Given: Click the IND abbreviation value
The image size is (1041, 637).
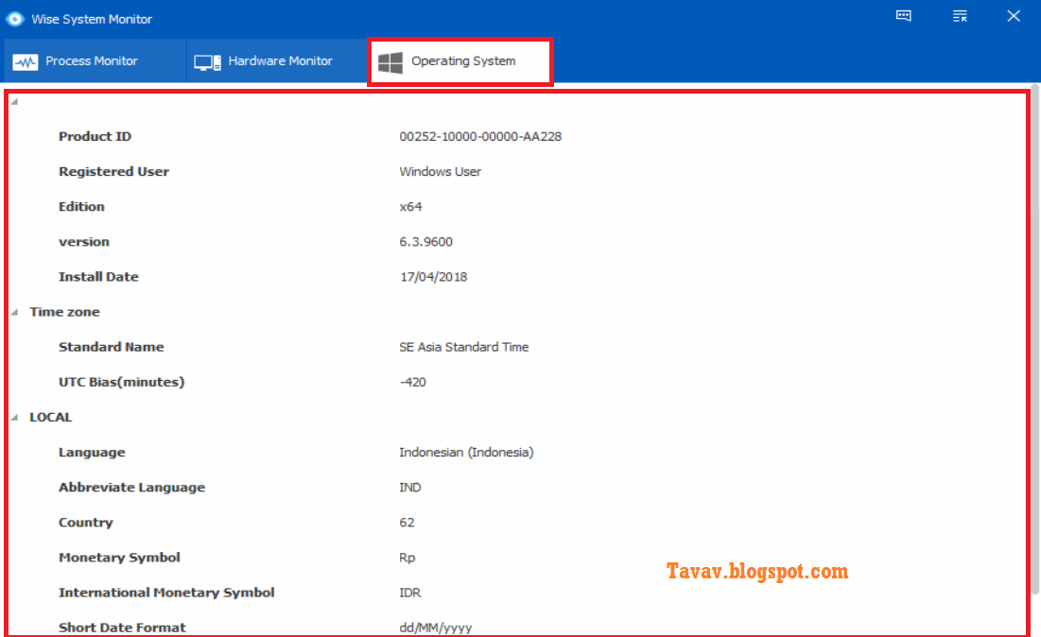Looking at the screenshot, I should 409,488.
